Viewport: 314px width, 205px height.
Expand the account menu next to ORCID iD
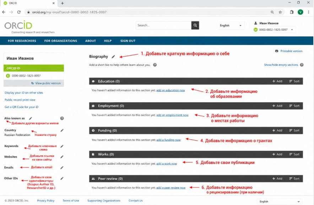tap(292, 30)
